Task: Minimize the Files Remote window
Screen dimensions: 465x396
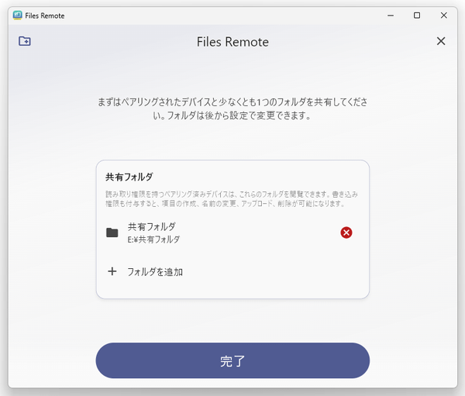Action: tap(391, 15)
